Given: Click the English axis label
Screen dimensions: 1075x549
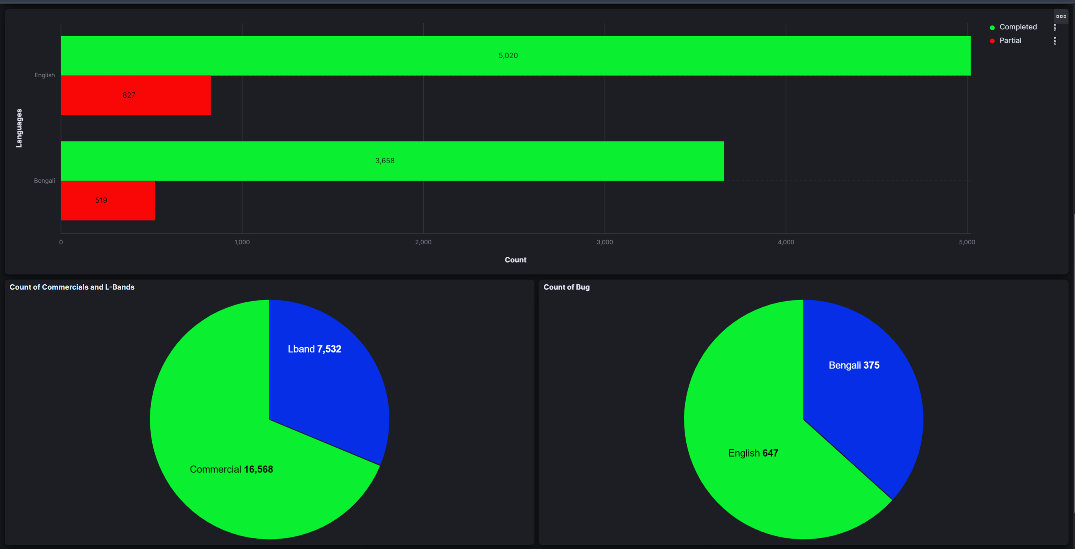Looking at the screenshot, I should [44, 75].
